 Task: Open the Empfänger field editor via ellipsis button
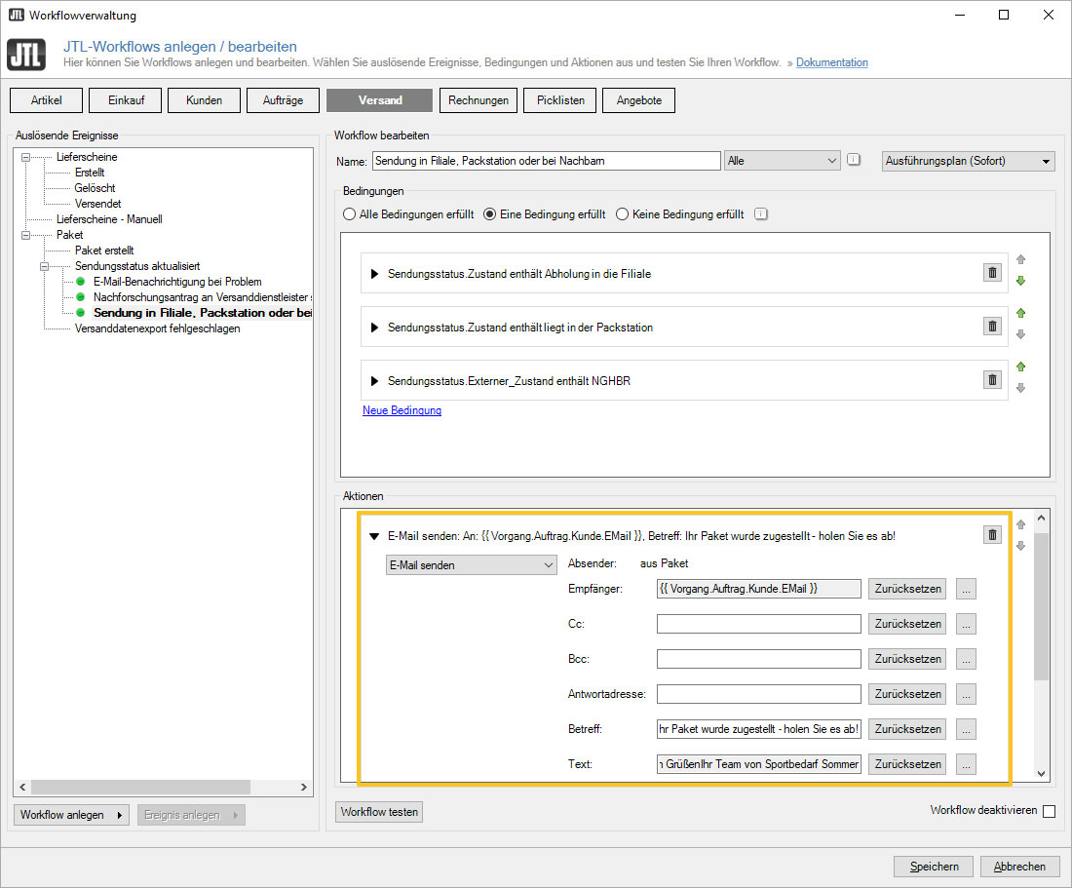(x=965, y=588)
